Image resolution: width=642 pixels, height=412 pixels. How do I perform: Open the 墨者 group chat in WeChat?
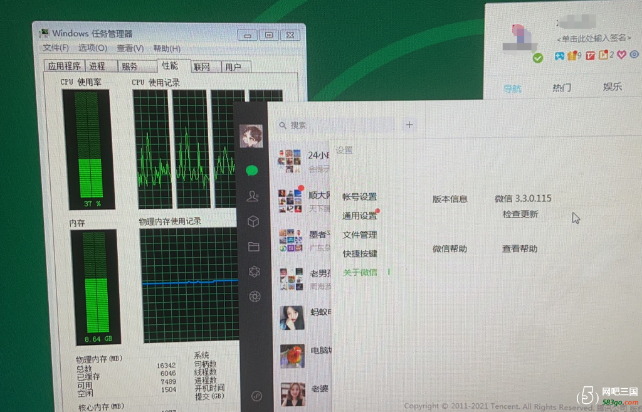pos(303,240)
